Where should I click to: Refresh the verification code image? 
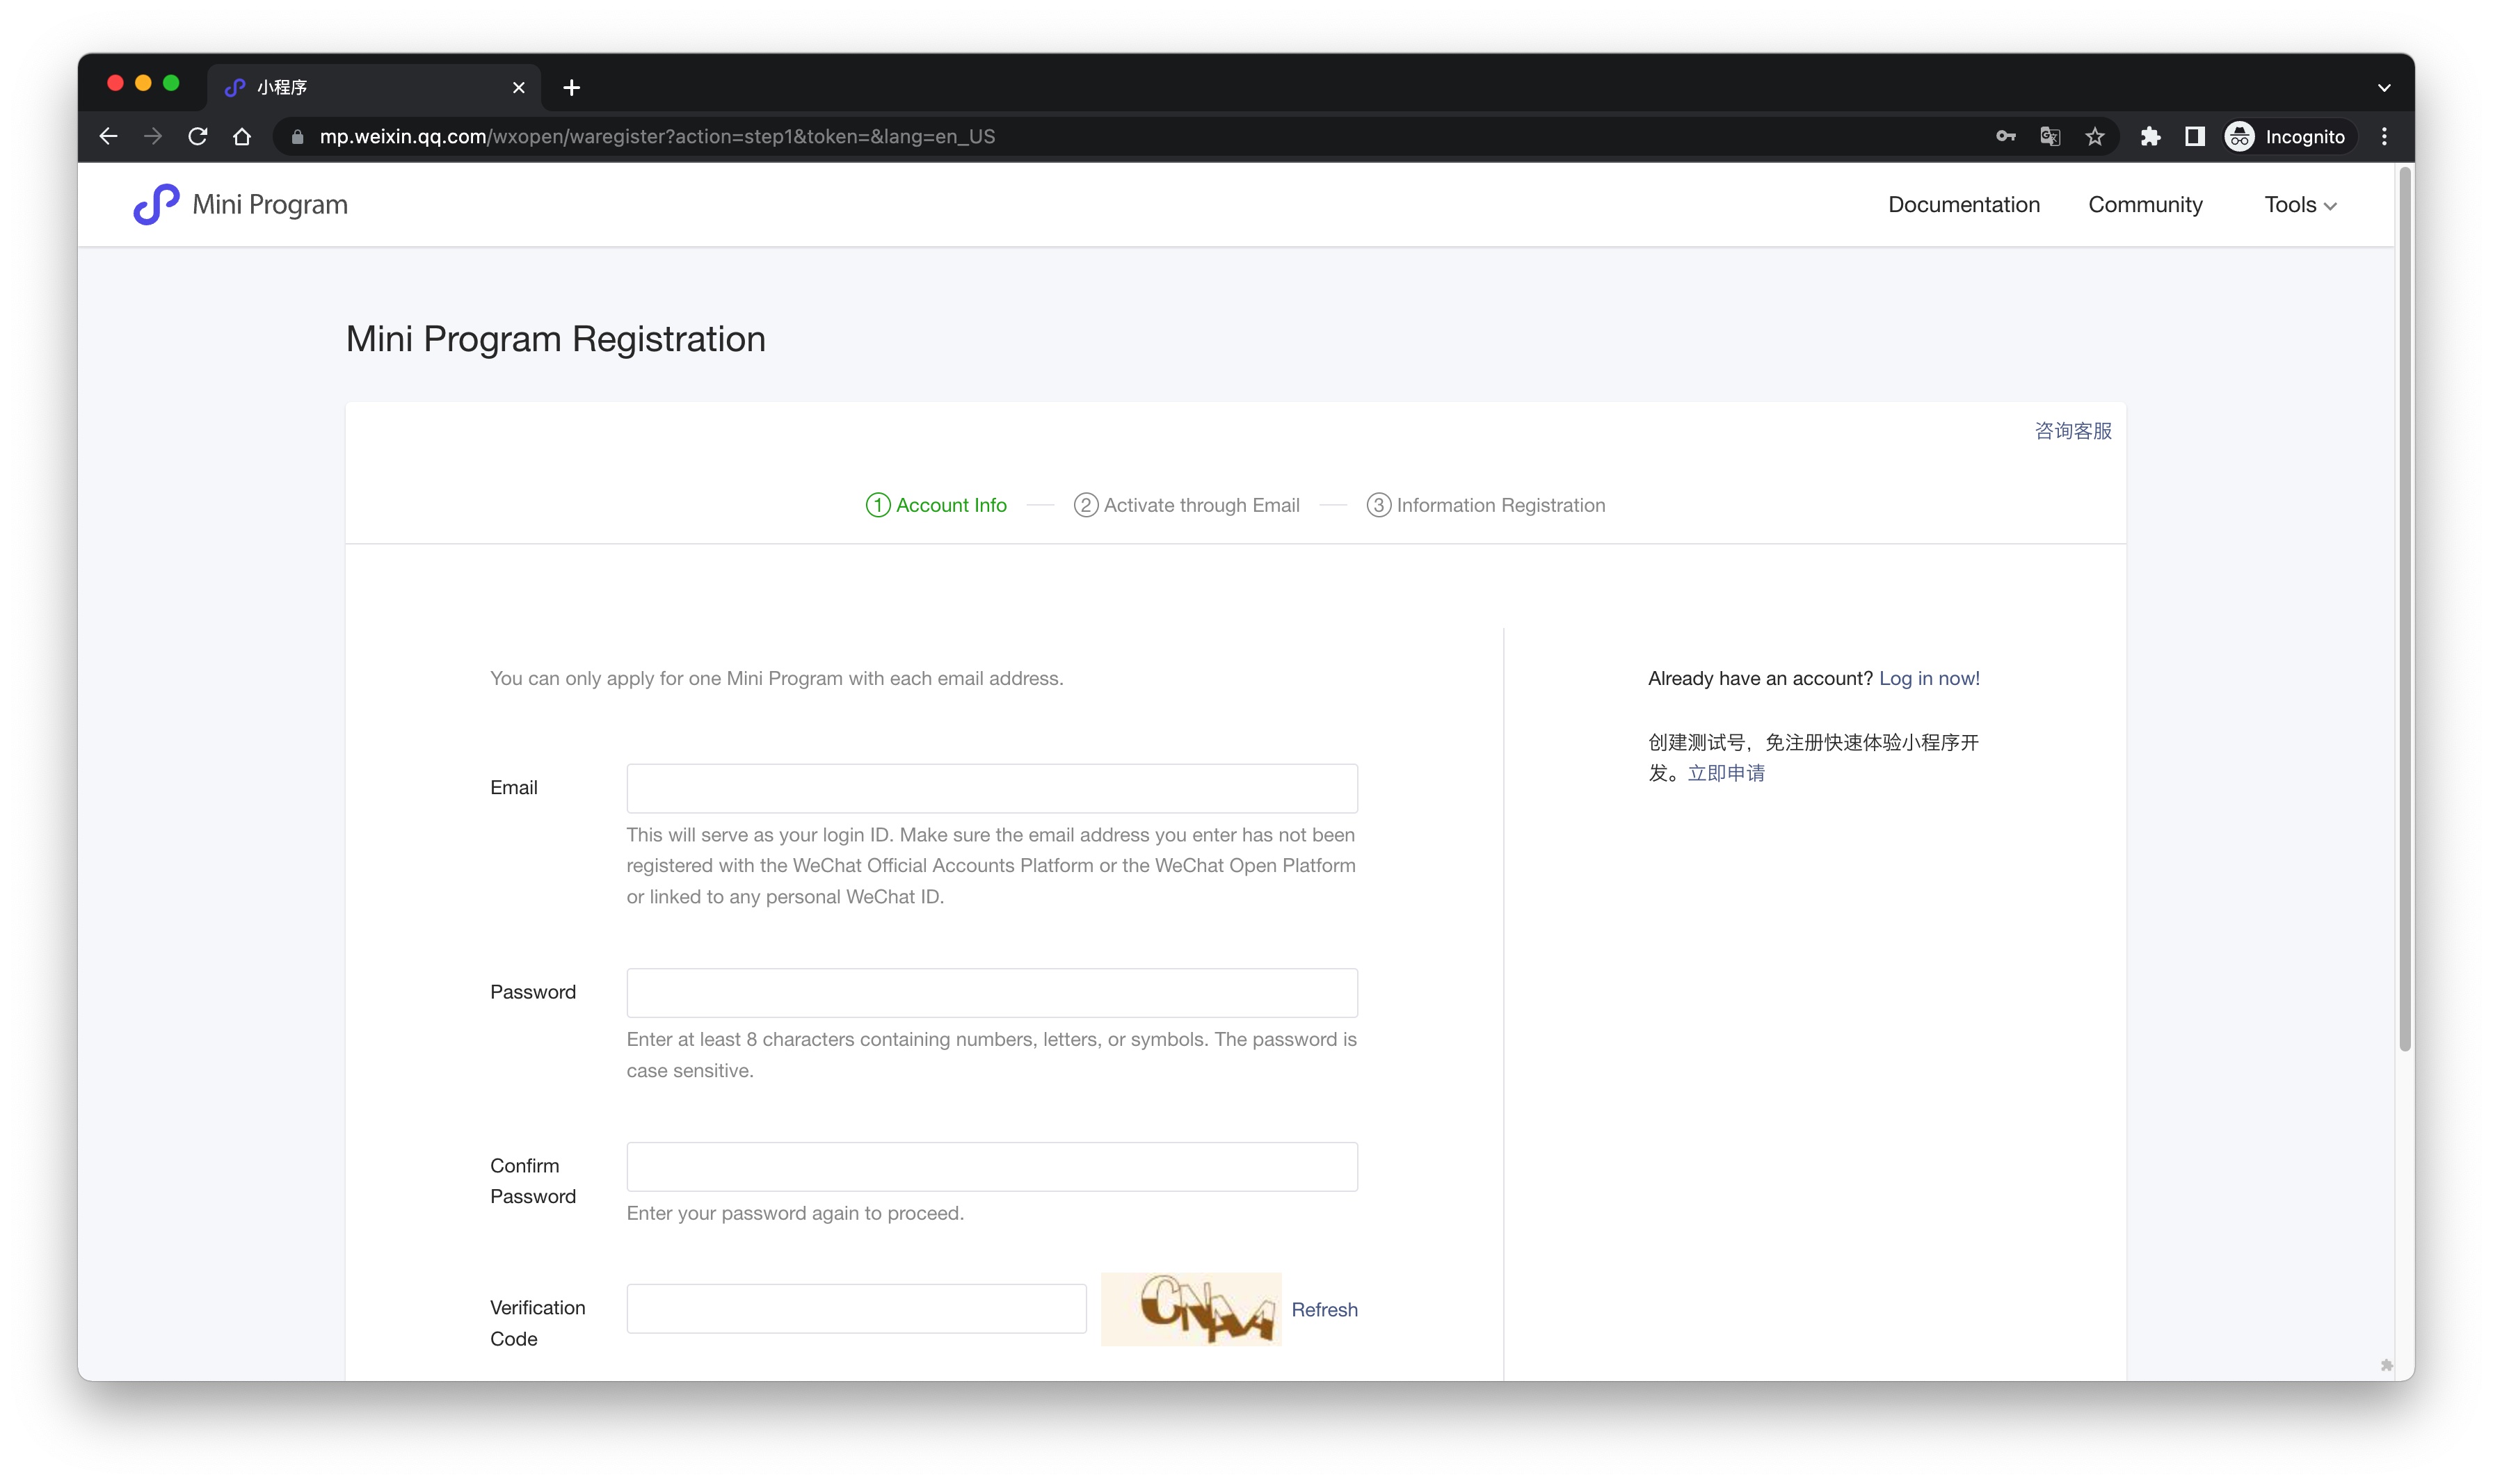[1324, 1309]
